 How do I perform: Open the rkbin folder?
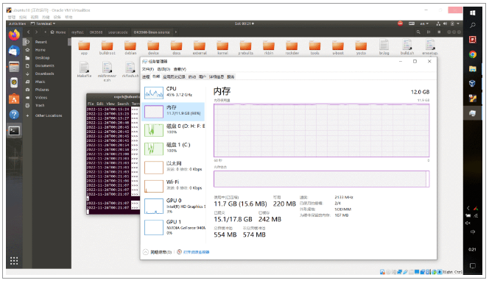(269, 48)
